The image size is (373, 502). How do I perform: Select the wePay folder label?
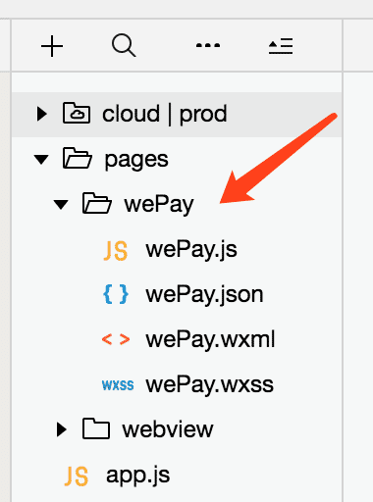159,205
